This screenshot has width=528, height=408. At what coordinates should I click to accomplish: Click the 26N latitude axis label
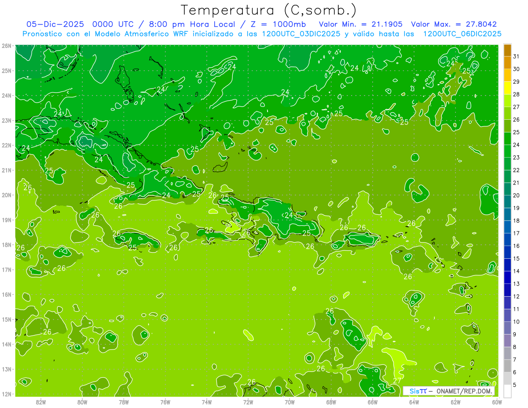pos(7,46)
